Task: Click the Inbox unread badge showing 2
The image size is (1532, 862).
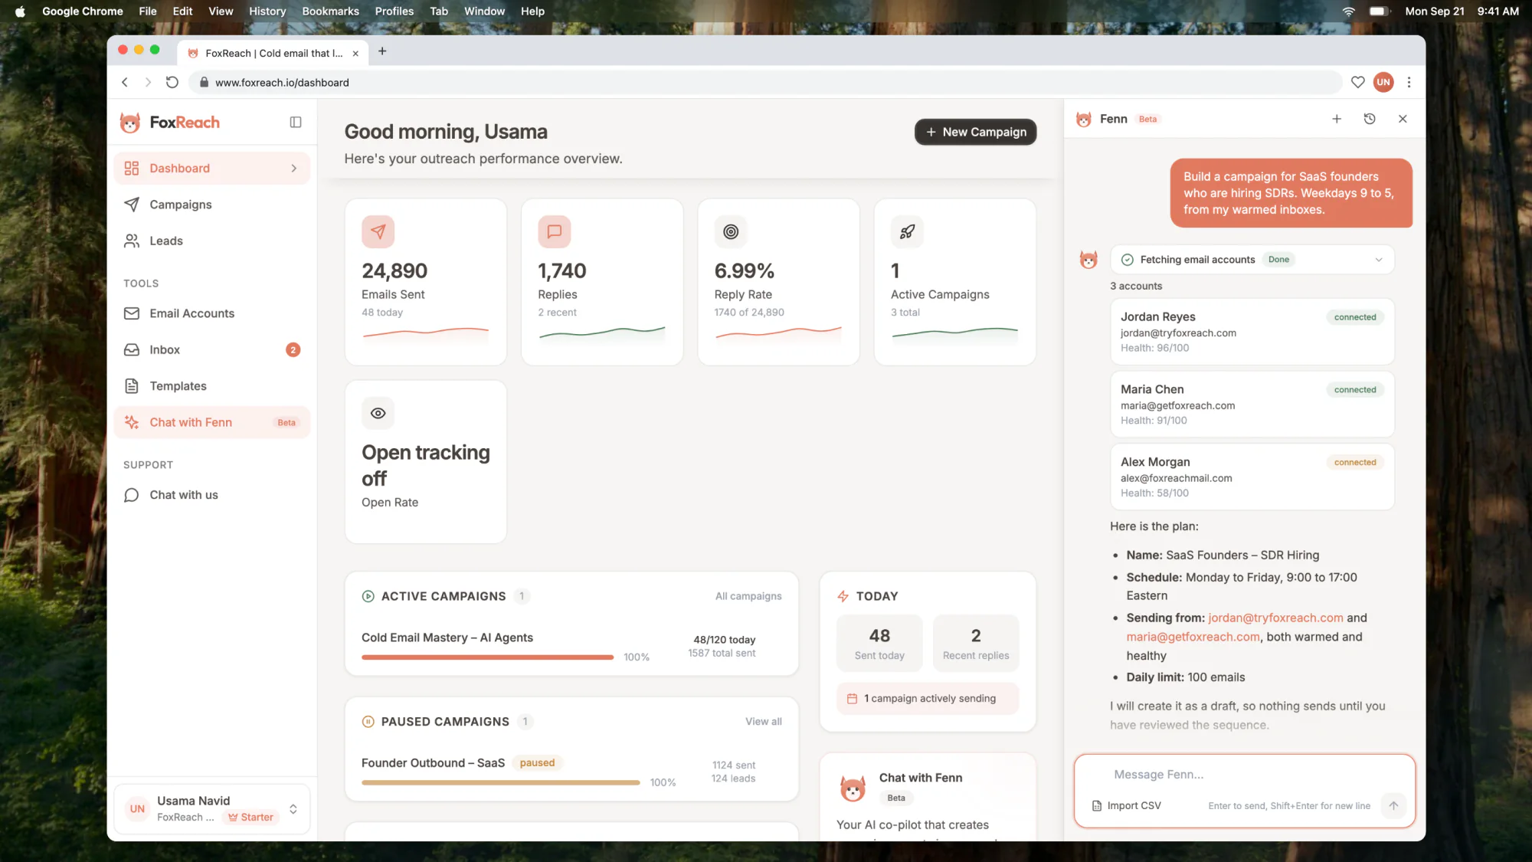Action: coord(293,350)
